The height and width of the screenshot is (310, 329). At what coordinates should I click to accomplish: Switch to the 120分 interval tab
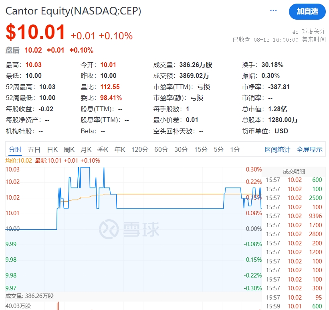[x=139, y=149]
